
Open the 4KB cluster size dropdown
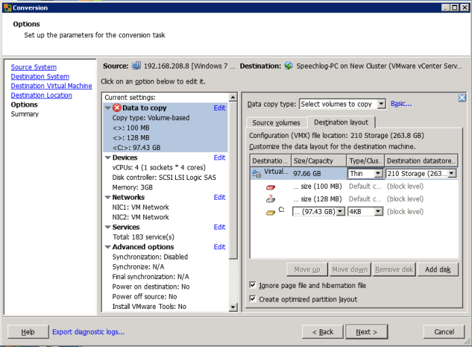[378, 211]
